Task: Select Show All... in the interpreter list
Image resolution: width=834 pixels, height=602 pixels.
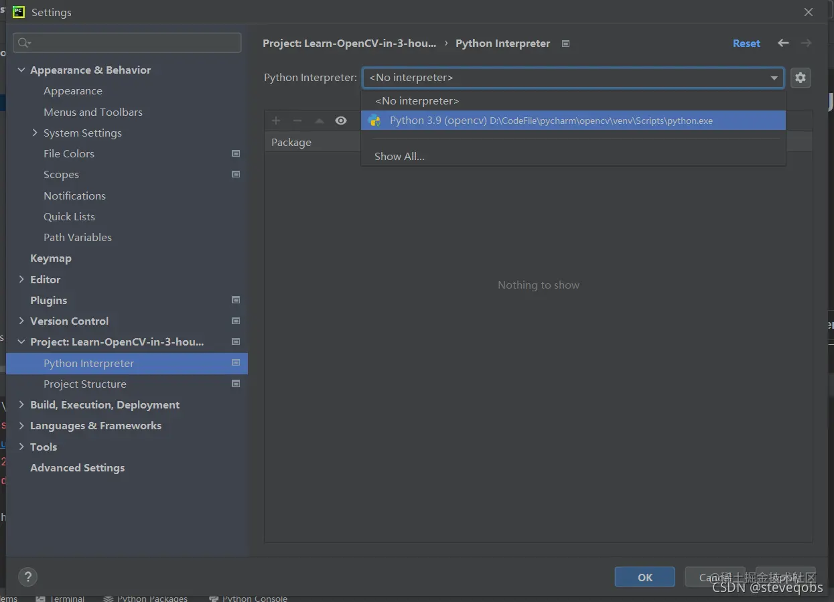Action: (x=573, y=156)
